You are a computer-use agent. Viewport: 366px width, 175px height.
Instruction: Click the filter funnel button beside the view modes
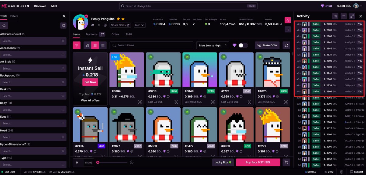tap(77, 45)
